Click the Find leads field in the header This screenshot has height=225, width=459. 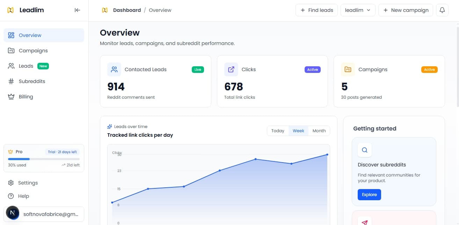tap(316, 10)
